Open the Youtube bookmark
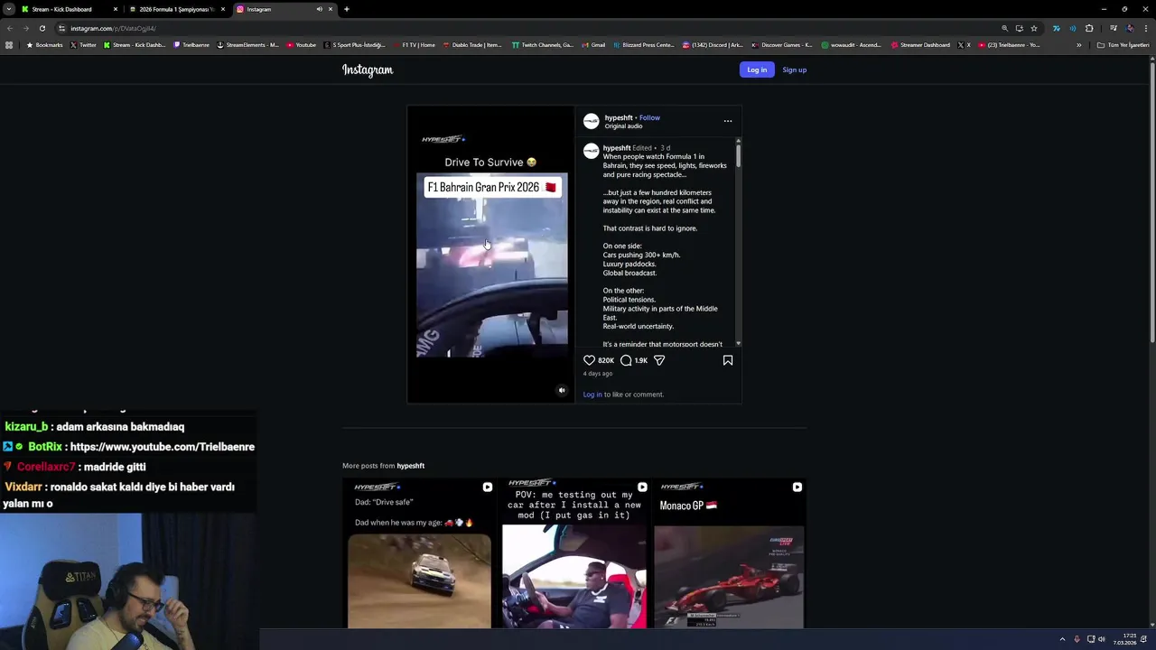The width and height of the screenshot is (1156, 650). (302, 45)
